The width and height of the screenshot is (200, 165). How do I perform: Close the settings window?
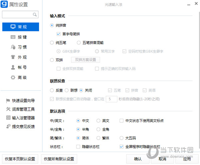196,3
